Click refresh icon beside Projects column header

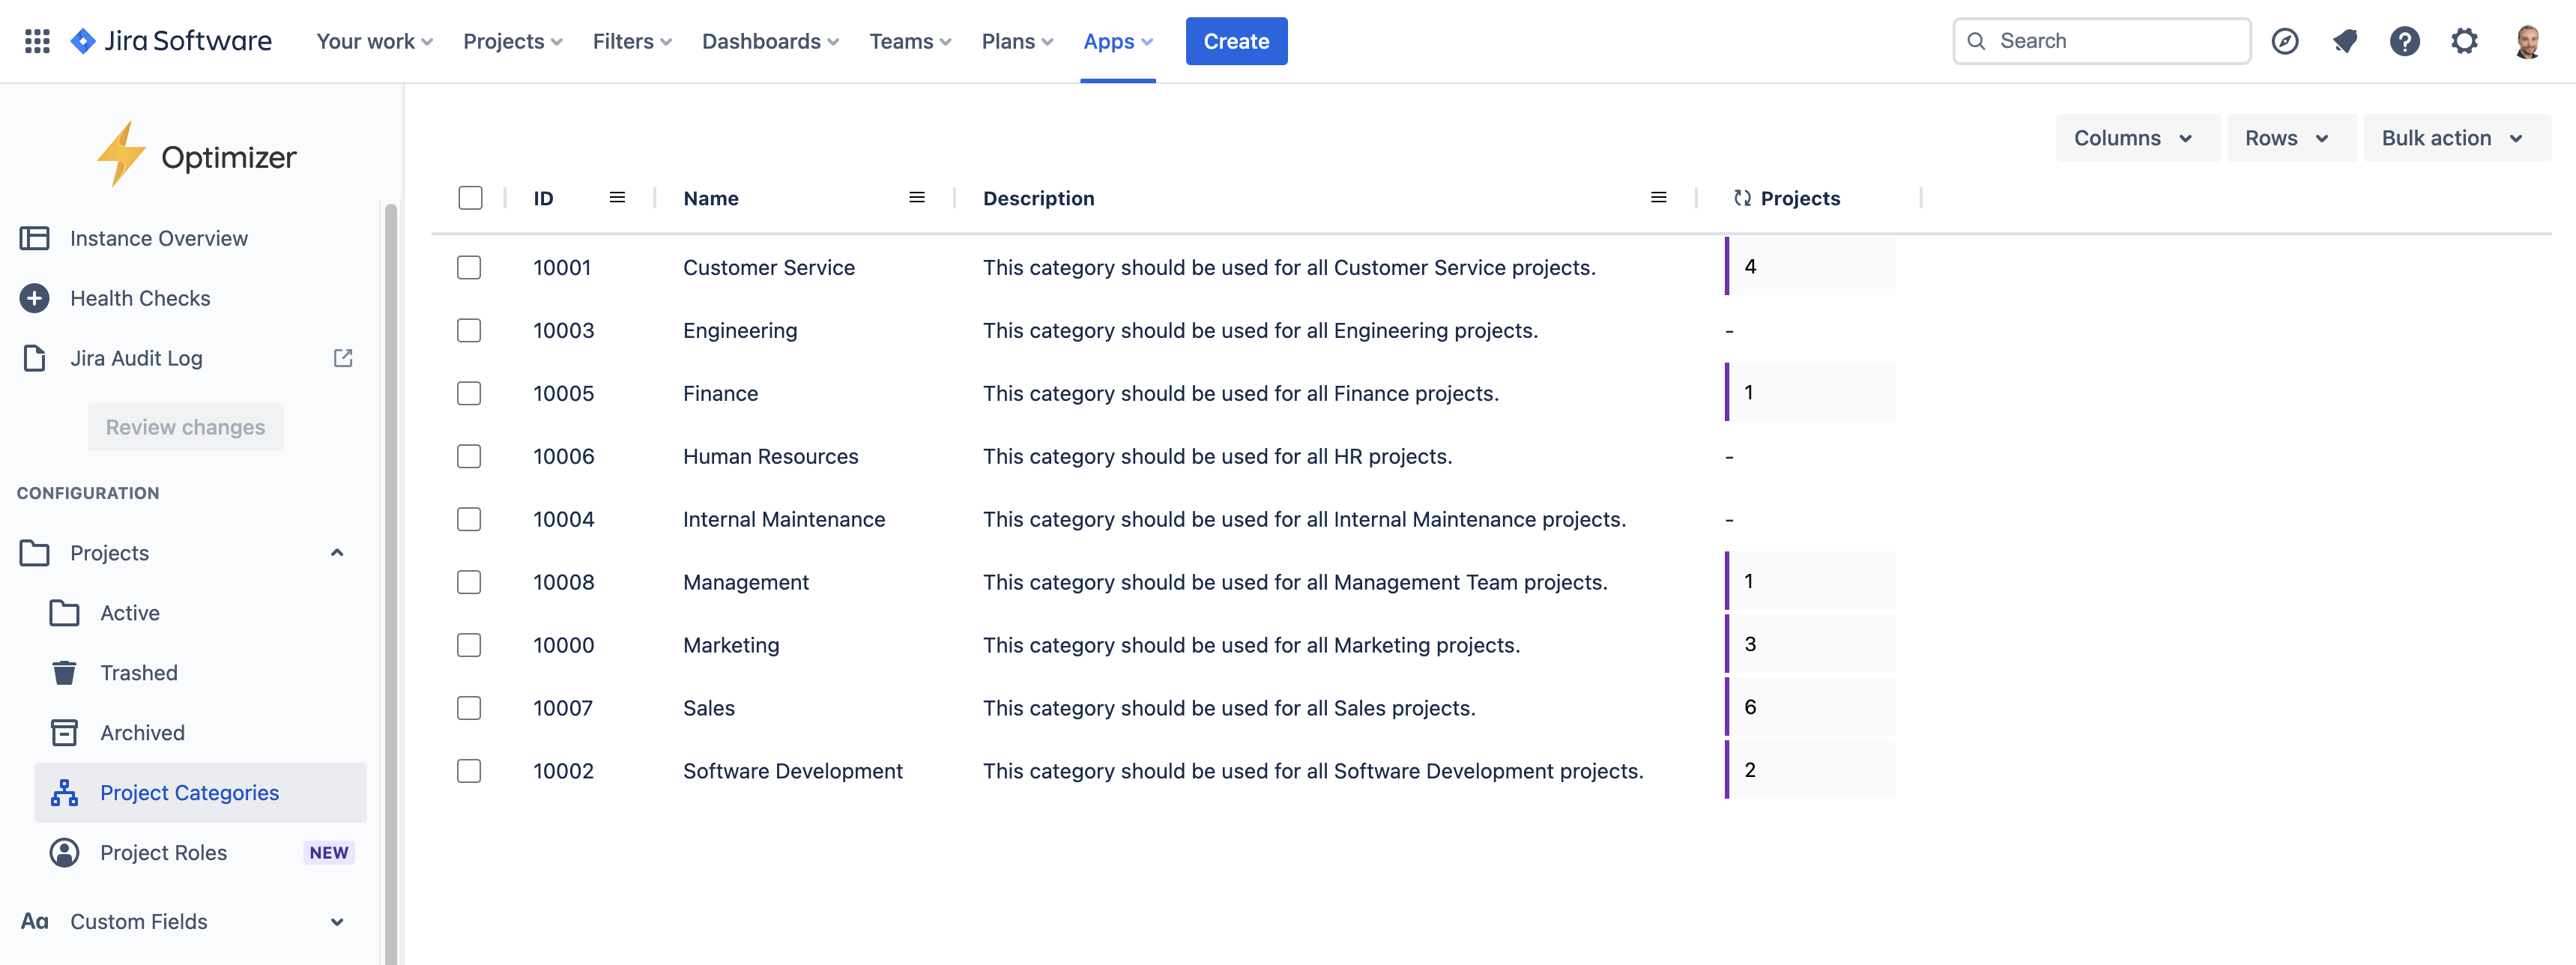click(x=1742, y=198)
